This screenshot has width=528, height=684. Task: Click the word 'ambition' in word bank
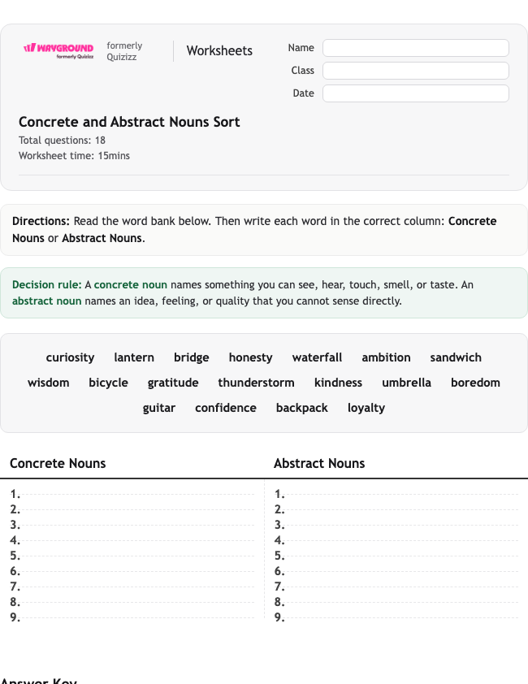386,357
